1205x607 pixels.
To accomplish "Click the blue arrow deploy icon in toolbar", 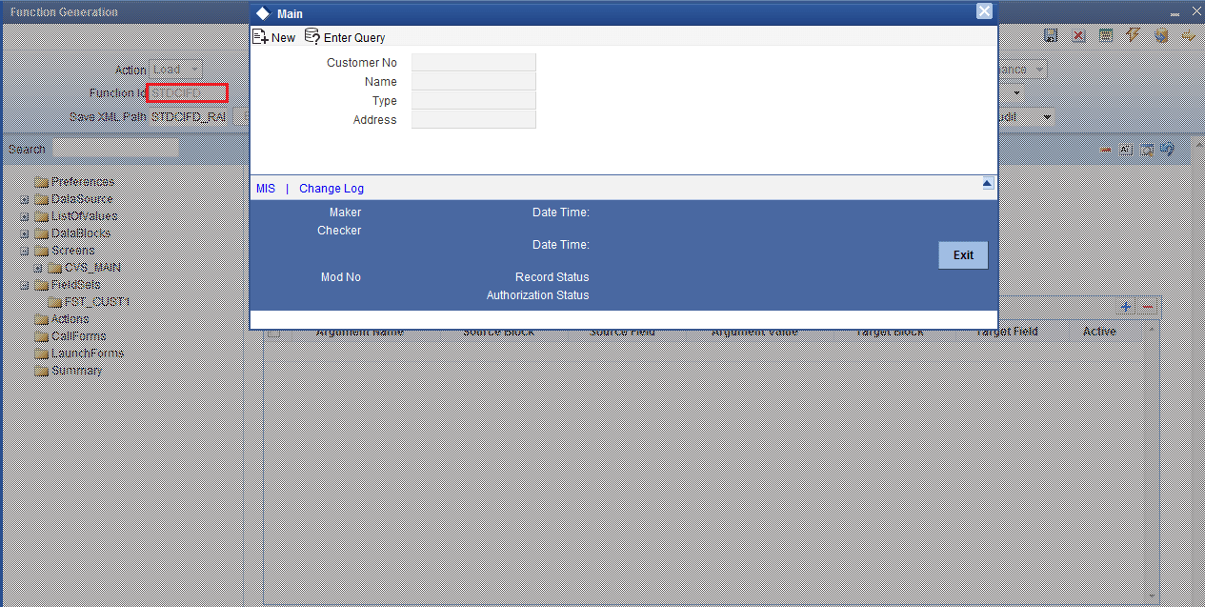I will [1161, 35].
